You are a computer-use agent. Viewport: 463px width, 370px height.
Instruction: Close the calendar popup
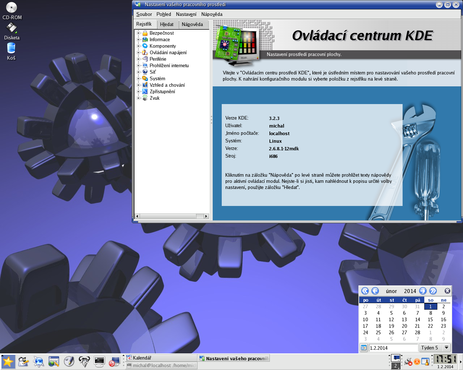click(447, 291)
